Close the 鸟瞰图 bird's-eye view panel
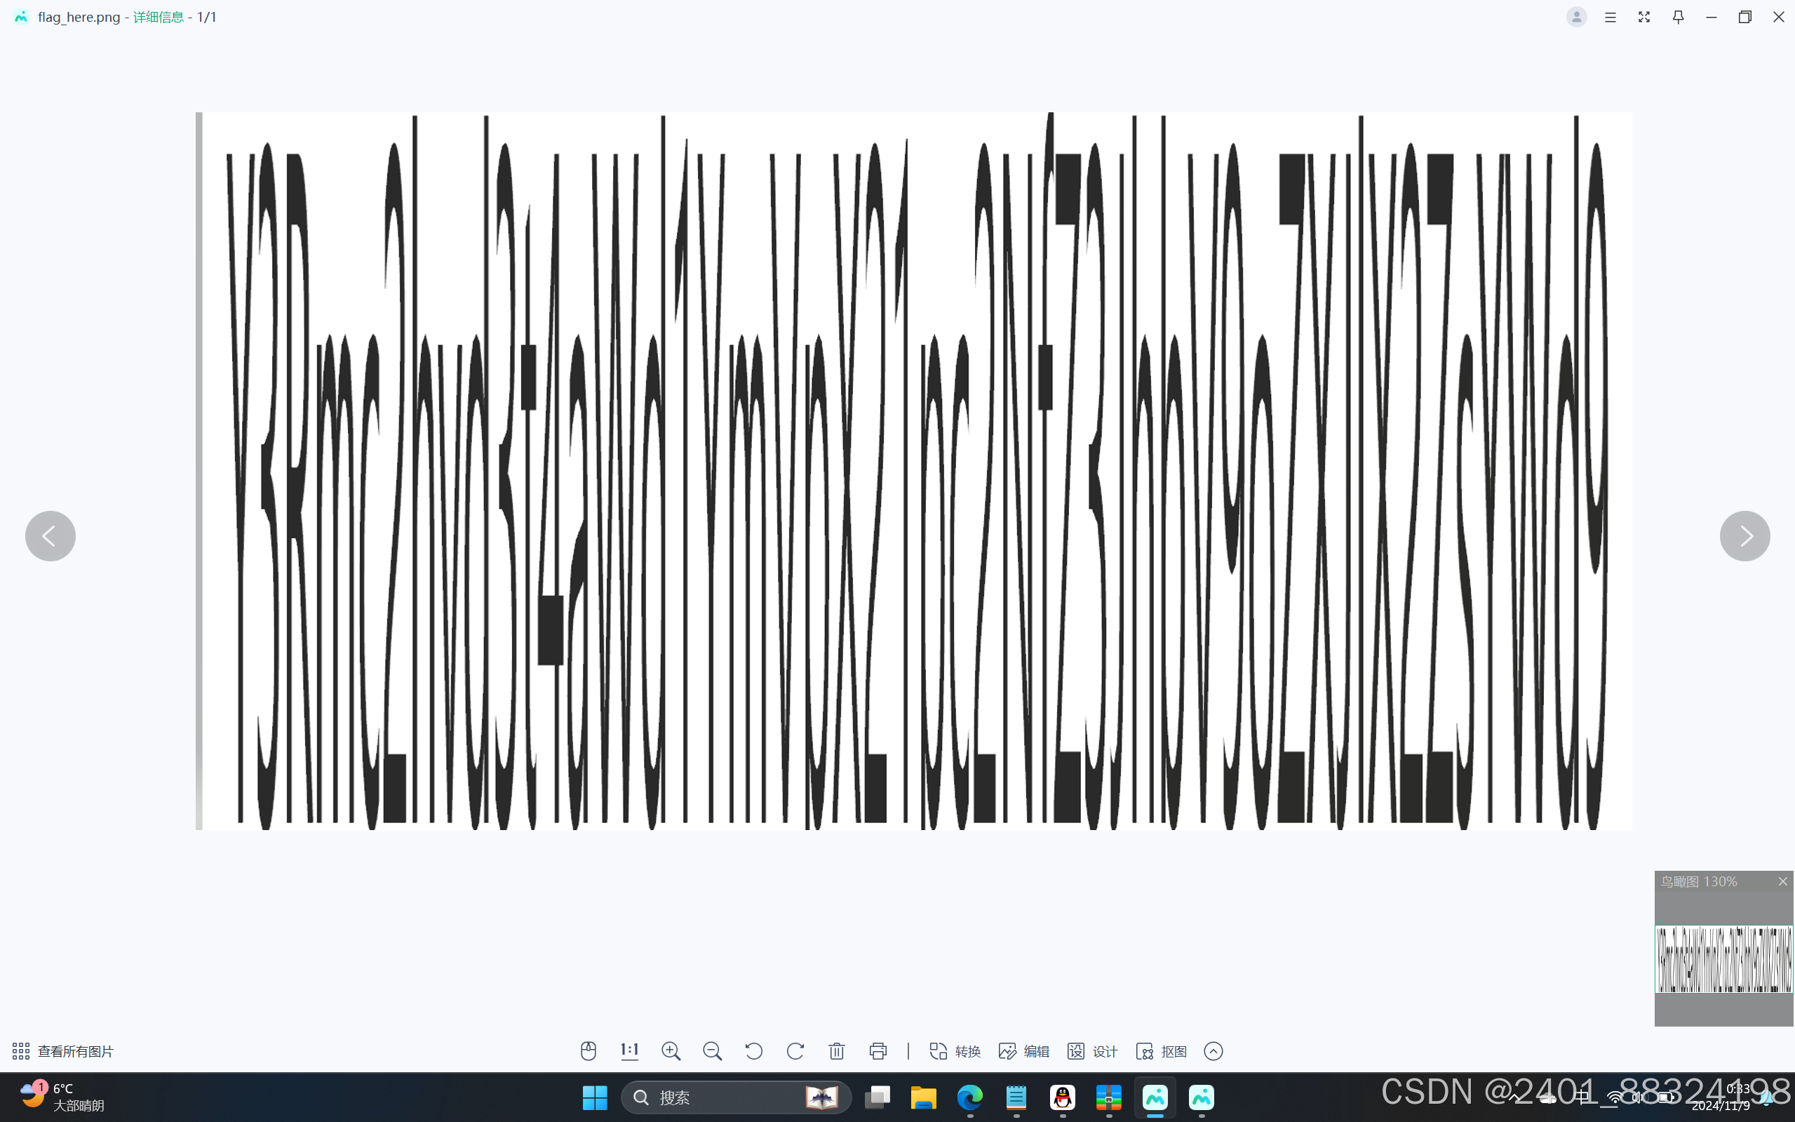 pos(1782,881)
